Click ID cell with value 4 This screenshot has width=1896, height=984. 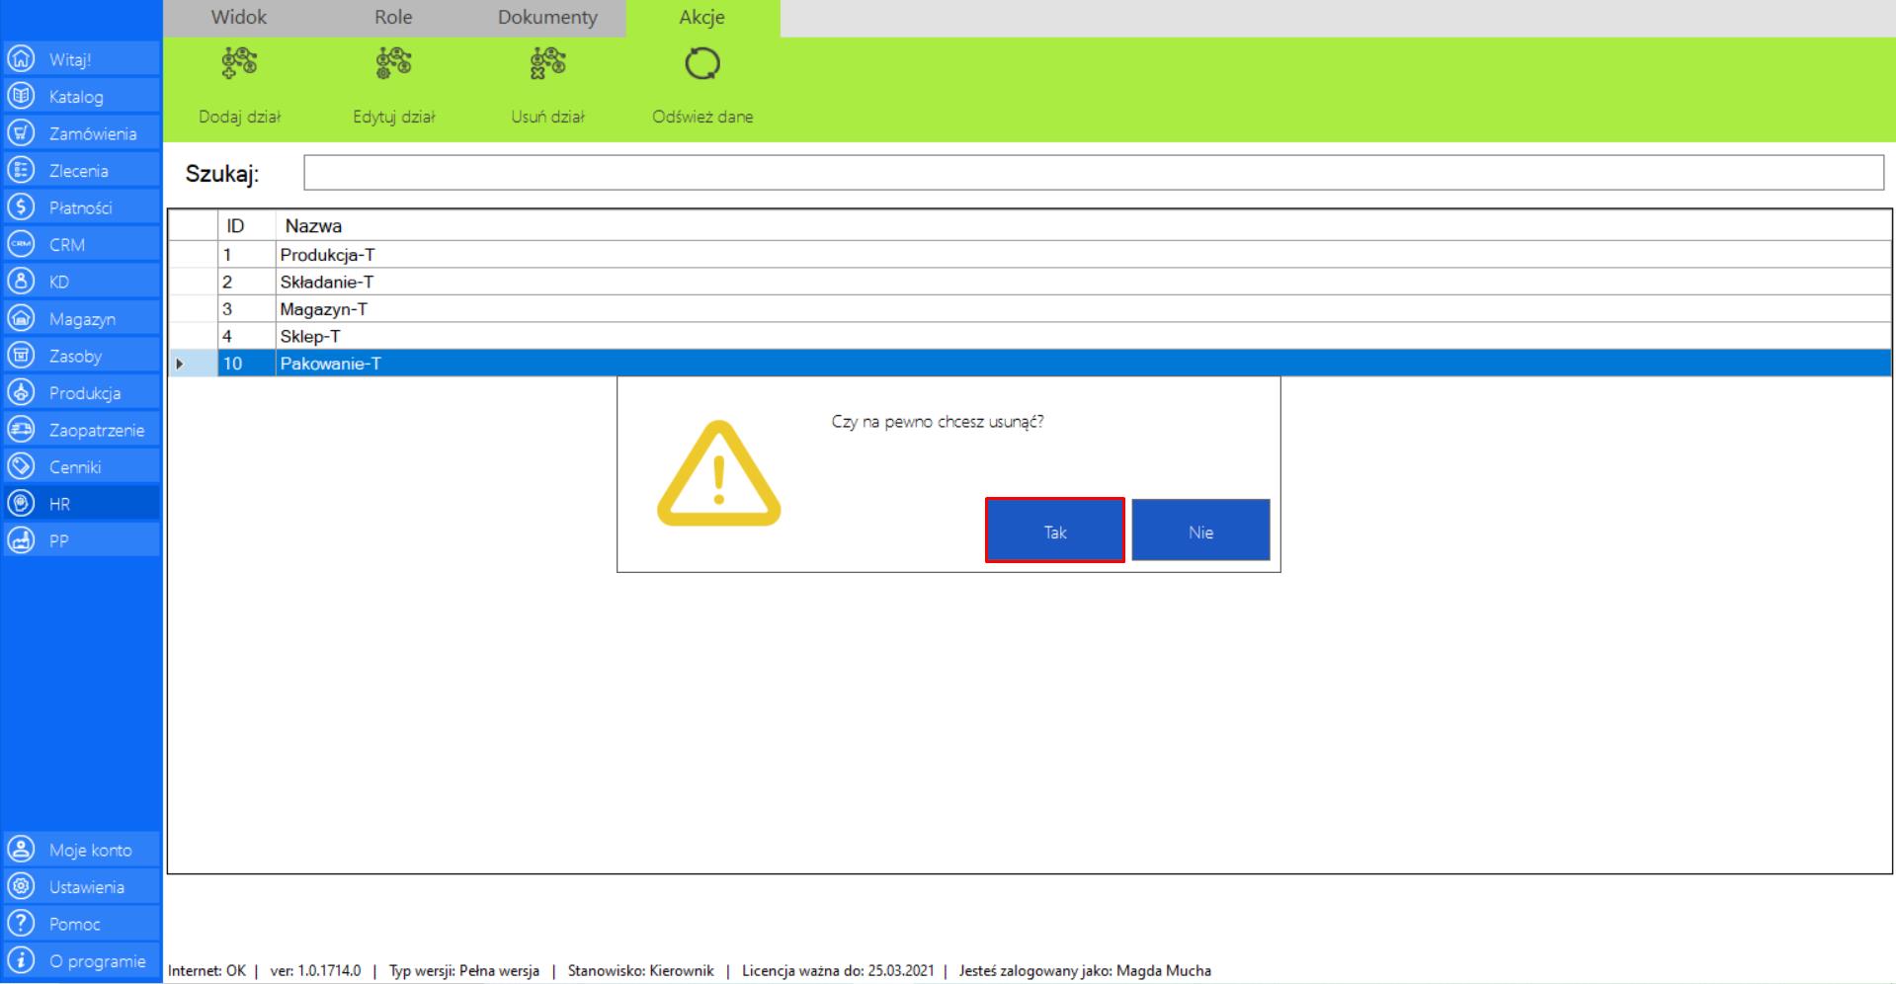246,336
